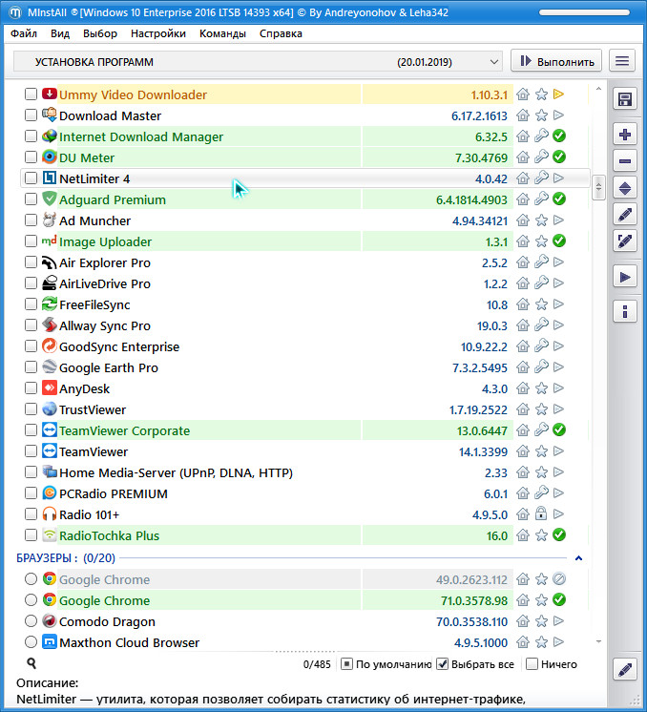Click the pencil edit icon in sidebar
Viewport: 647px width, 712px height.
point(625,215)
